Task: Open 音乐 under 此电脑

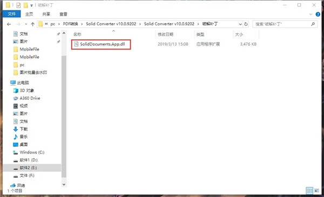Action: click(x=24, y=137)
